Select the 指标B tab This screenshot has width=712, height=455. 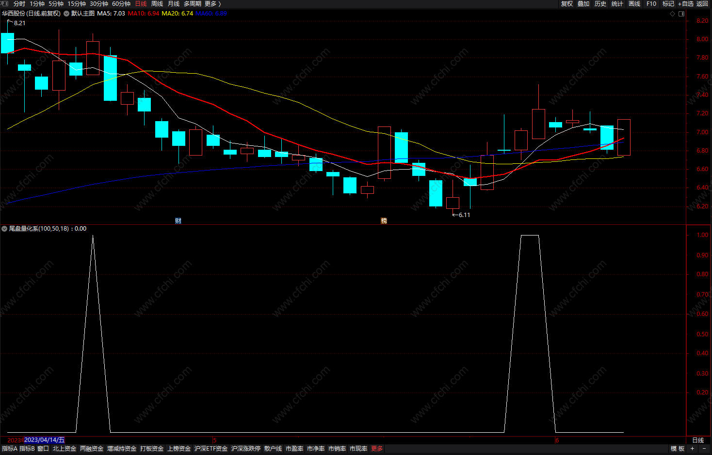click(x=27, y=449)
